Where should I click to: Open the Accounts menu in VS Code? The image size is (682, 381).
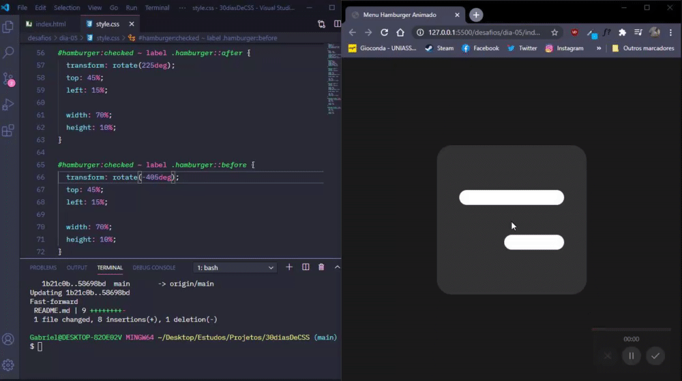pos(8,339)
